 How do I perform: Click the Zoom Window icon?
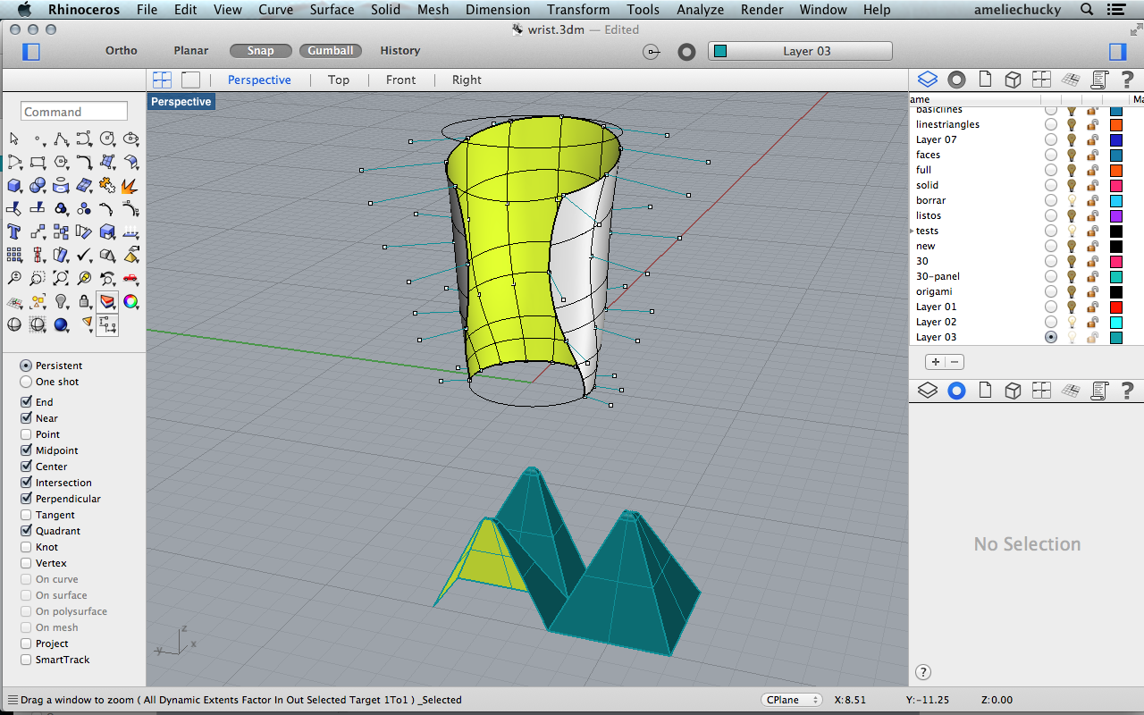click(38, 279)
